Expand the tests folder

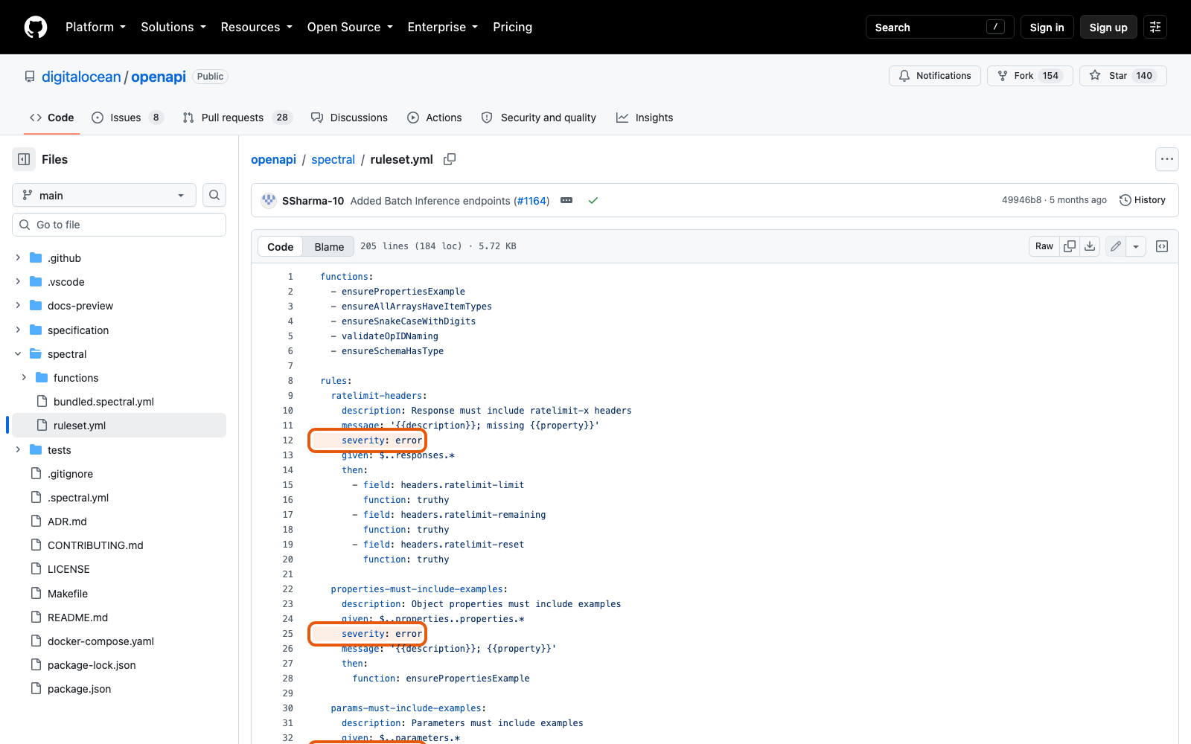pyautogui.click(x=18, y=450)
